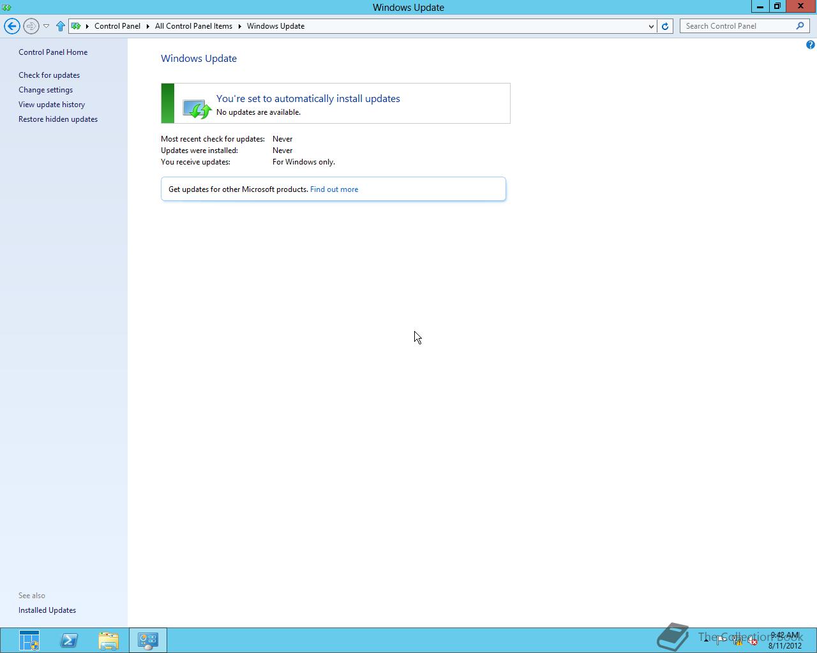817x653 pixels.
Task: Click the Find out more link
Action: 334,189
